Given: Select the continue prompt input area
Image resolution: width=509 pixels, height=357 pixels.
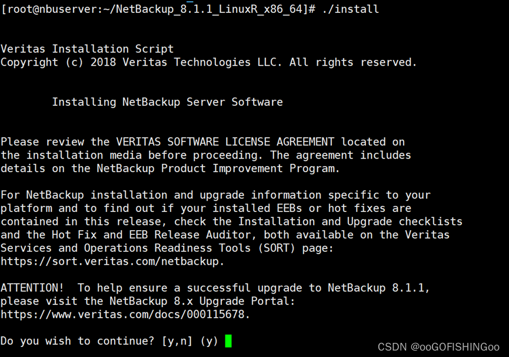Looking at the screenshot, I should pos(229,340).
